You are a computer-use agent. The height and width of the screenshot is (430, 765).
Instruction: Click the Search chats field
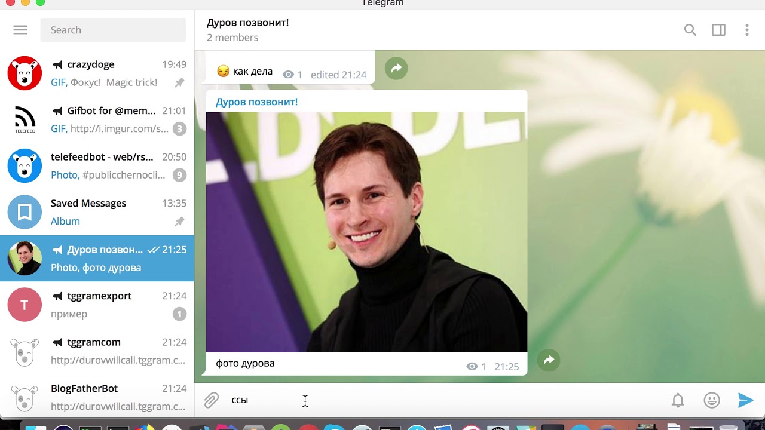coord(114,30)
